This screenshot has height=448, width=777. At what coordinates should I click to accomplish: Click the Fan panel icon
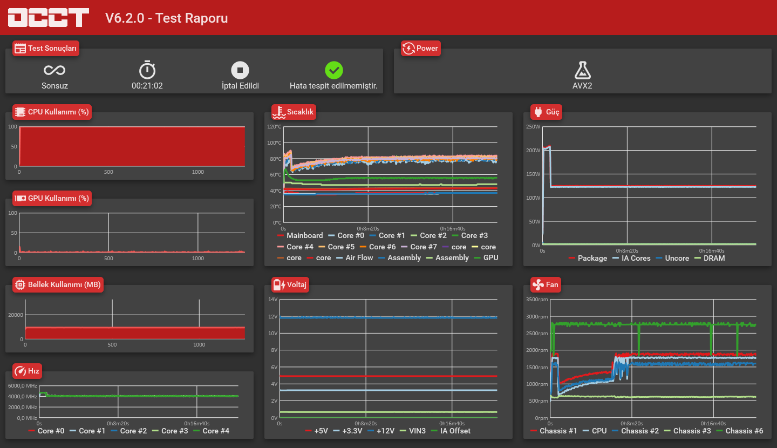click(x=538, y=284)
